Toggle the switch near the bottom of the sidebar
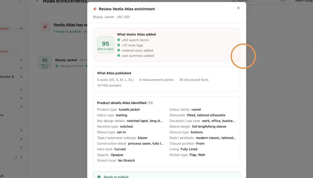Image resolution: width=313 pixels, height=178 pixels. tap(14, 157)
